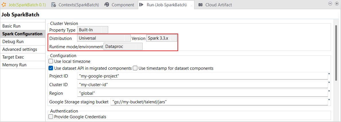Viewport: 341px width, 122px height.
Task: Switch to the Basic Run section
Action: tap(11, 26)
